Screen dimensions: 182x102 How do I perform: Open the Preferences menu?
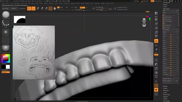67,3
